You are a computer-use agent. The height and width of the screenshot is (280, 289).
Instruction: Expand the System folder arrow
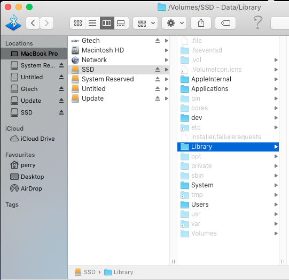click(x=276, y=185)
